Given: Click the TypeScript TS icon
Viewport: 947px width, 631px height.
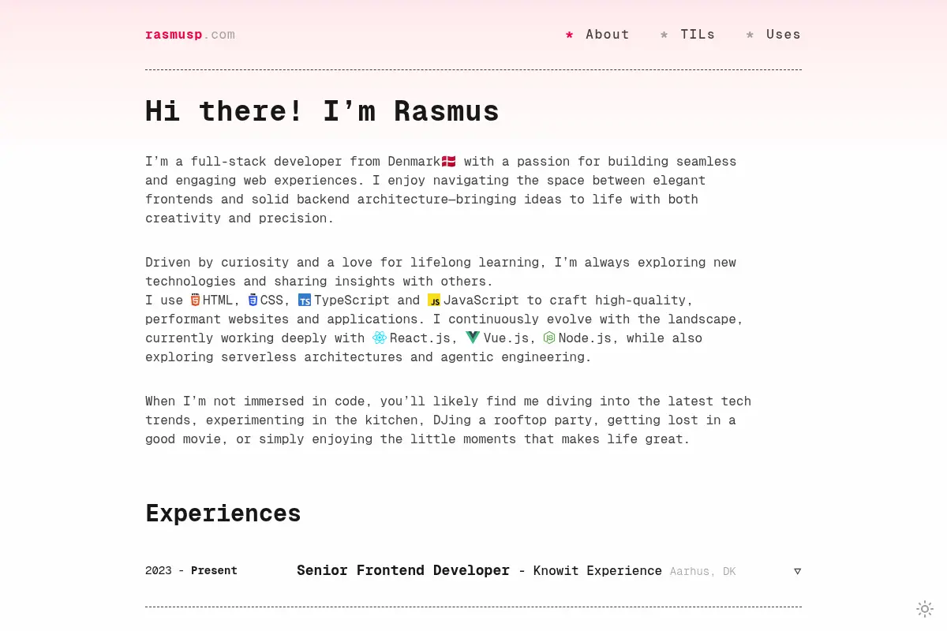Looking at the screenshot, I should coord(305,300).
